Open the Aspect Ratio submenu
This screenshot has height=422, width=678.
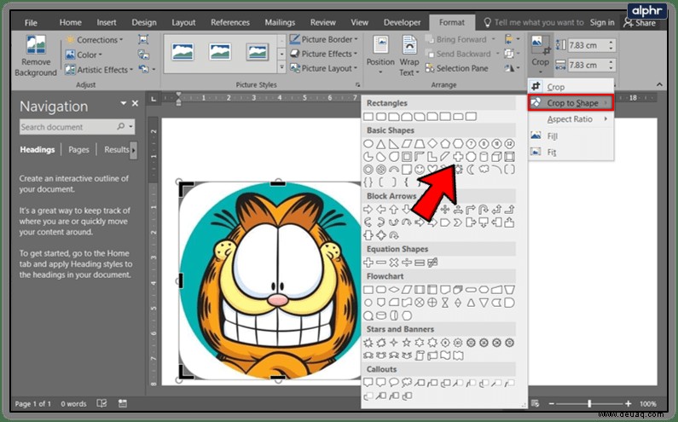pos(571,119)
